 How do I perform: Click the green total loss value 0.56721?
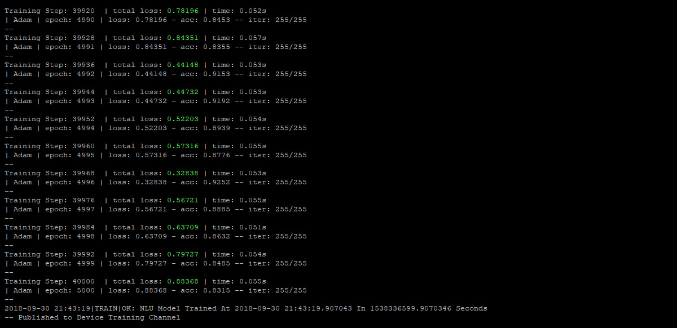click(183, 200)
